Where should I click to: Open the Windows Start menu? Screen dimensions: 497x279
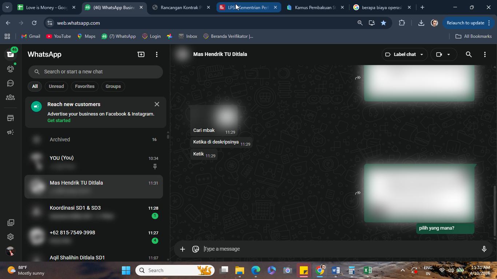126,270
